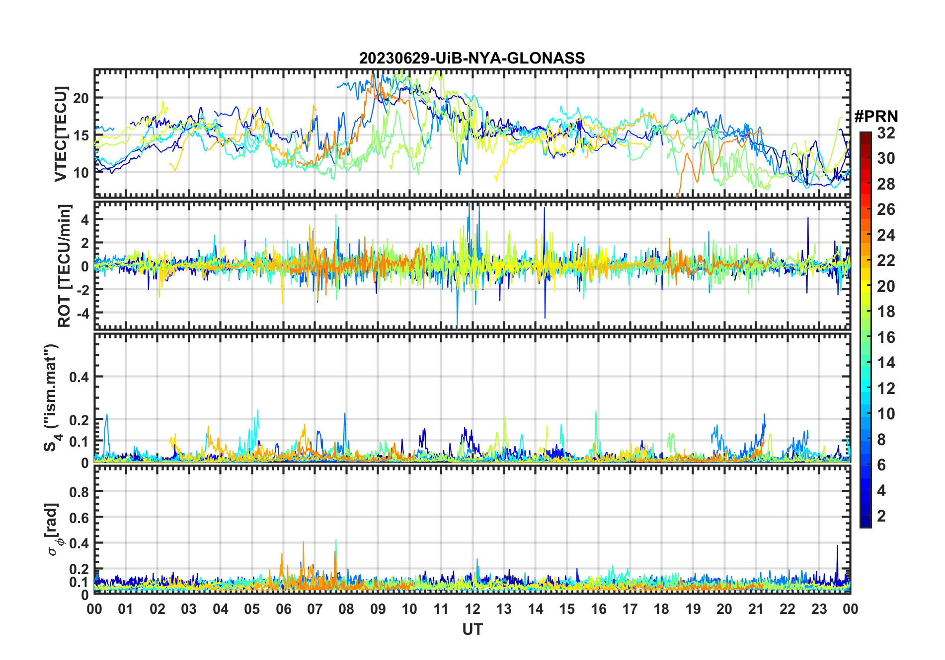945x660 pixels.
Task: Click the plot title 20230629-UiB-NYA-GLONASS
Action: [x=472, y=59]
